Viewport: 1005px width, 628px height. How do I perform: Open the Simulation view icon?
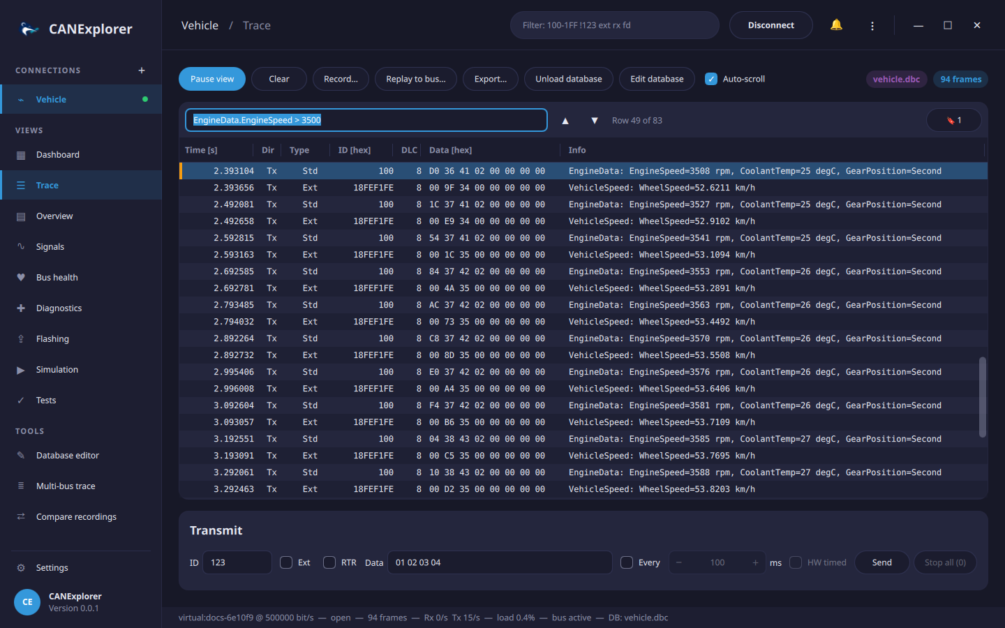(x=21, y=370)
